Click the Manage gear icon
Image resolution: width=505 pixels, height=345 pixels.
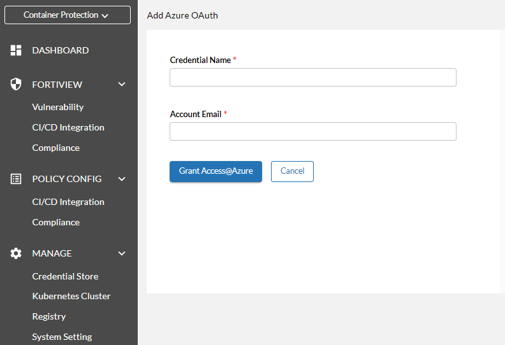[x=17, y=253]
